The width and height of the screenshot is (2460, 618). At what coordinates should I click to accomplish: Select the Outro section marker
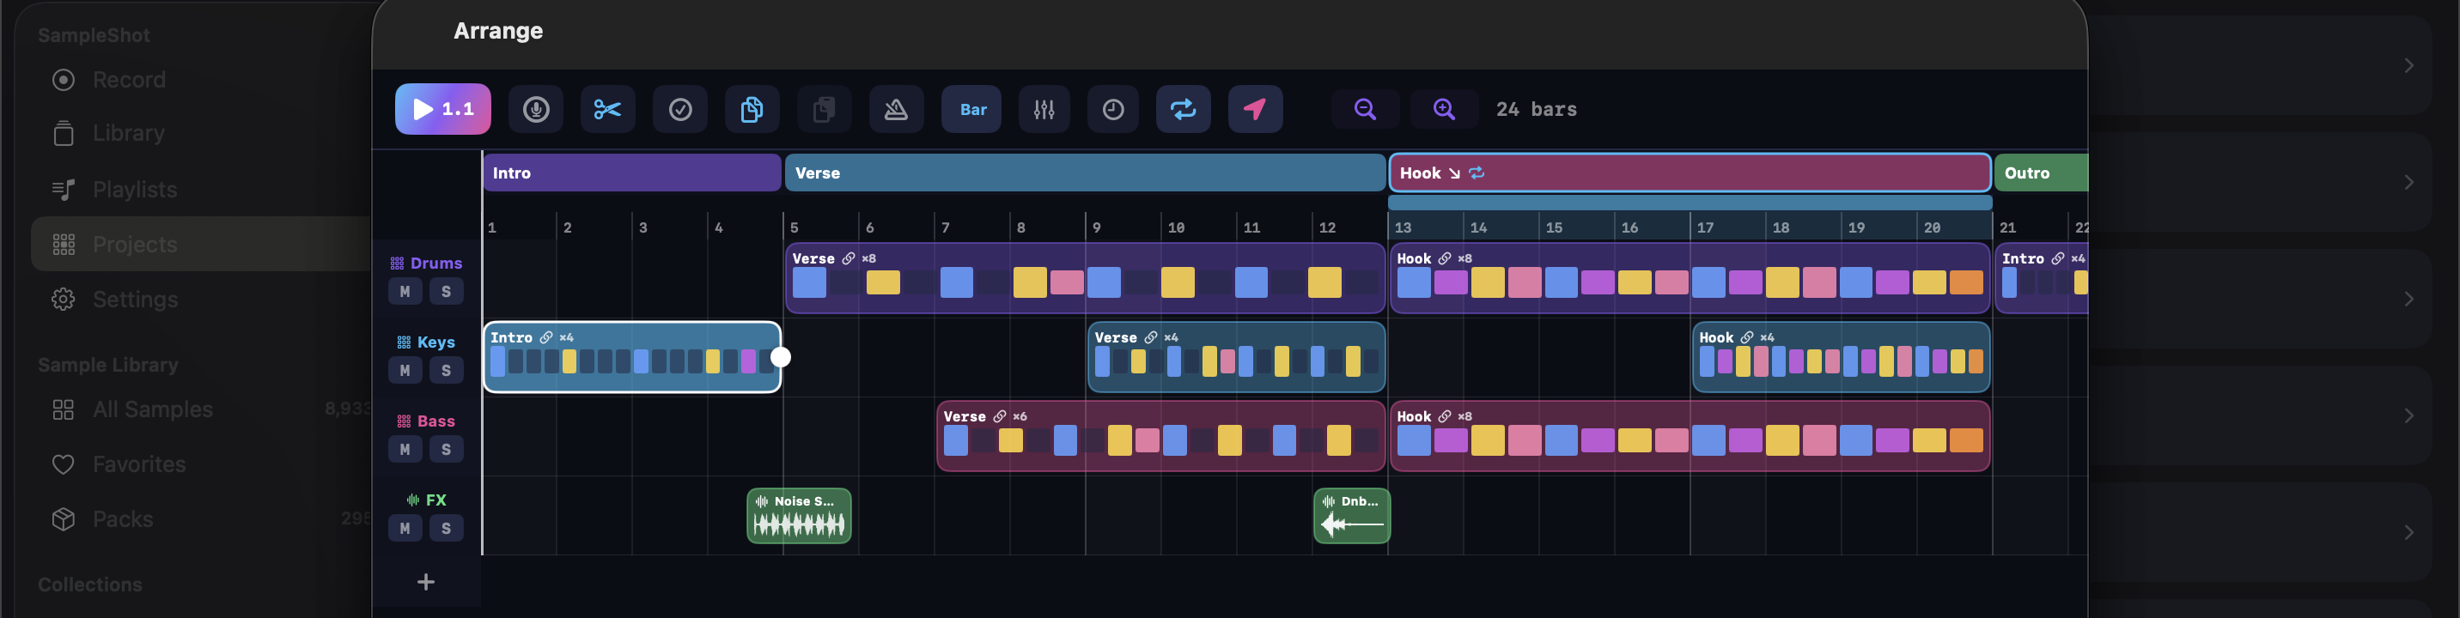[2042, 173]
